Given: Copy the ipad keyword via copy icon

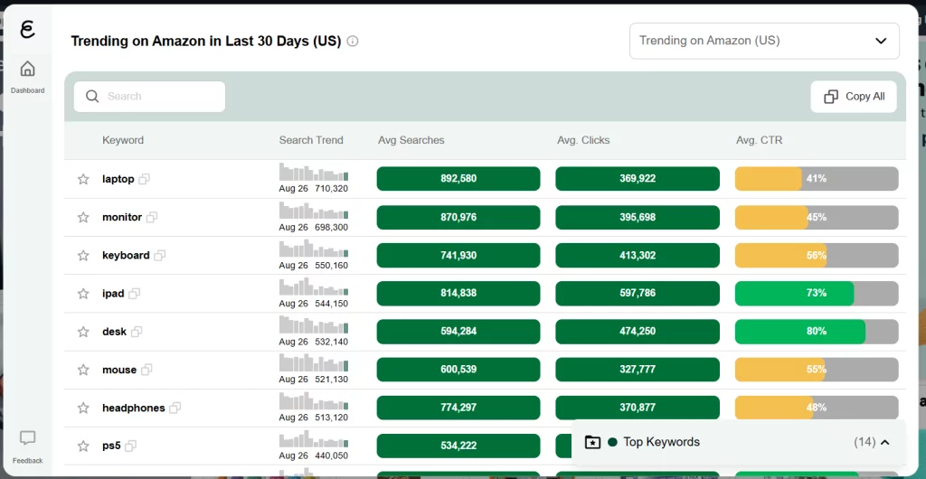Looking at the screenshot, I should click(134, 293).
